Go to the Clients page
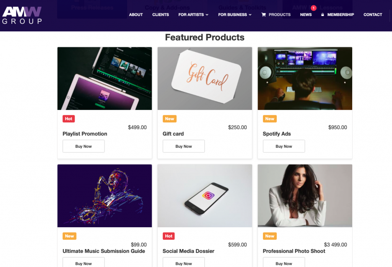Image resolution: width=392 pixels, height=267 pixels. point(160,15)
